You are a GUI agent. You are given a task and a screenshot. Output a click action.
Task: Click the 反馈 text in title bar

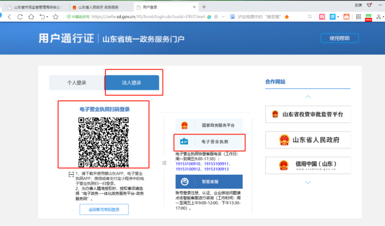[x=358, y=5]
